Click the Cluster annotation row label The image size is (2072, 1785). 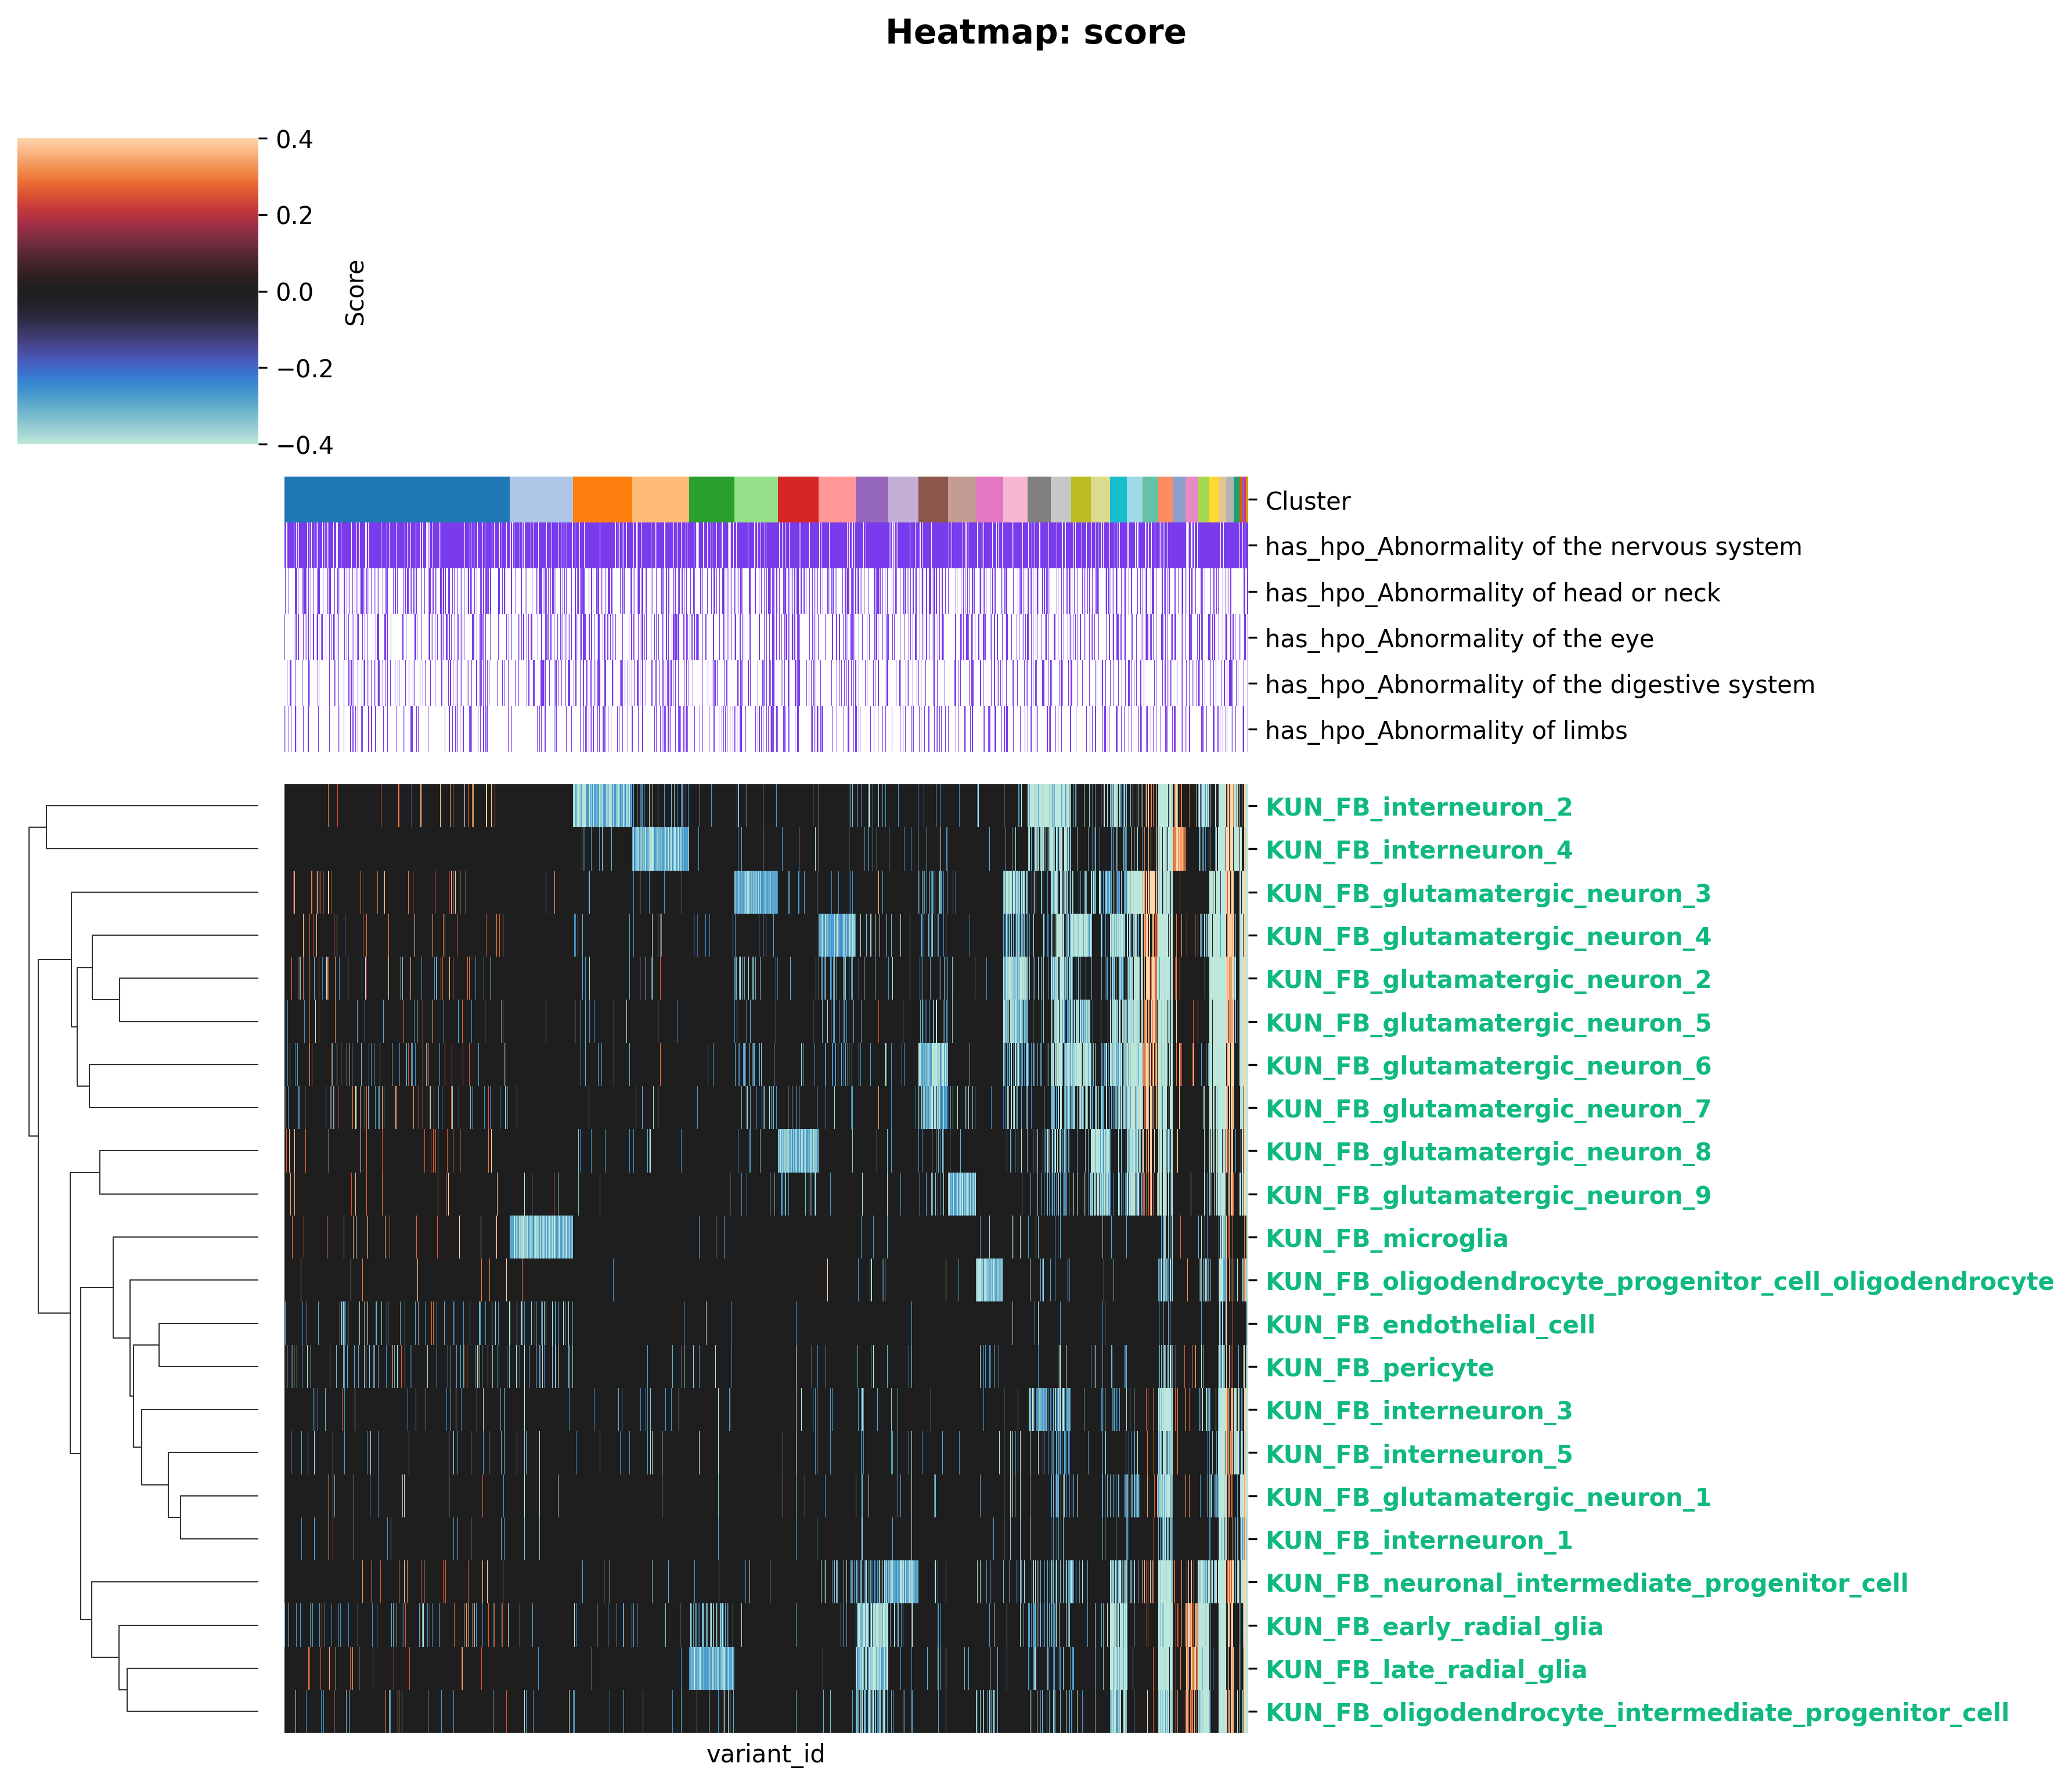pos(1307,501)
